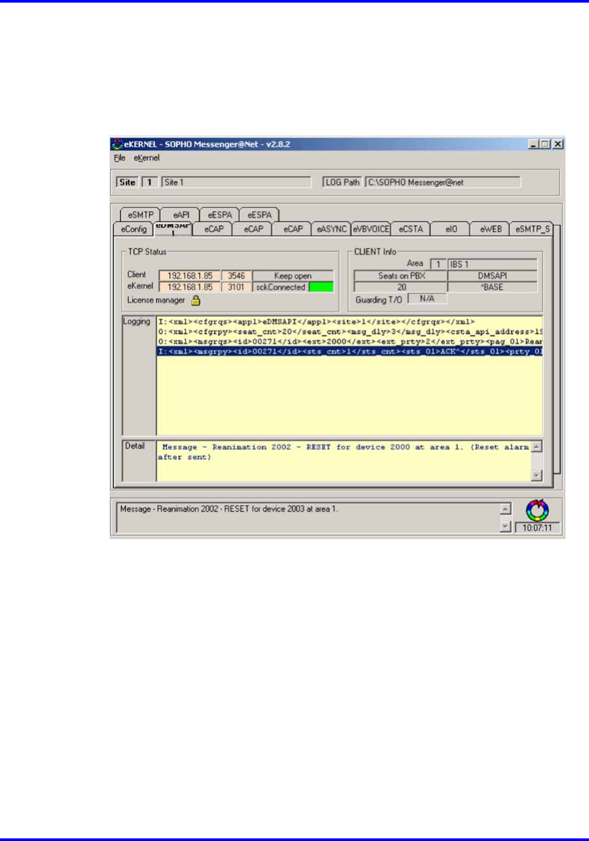Select the second eESPA tab
The width and height of the screenshot is (589, 841).
click(259, 214)
